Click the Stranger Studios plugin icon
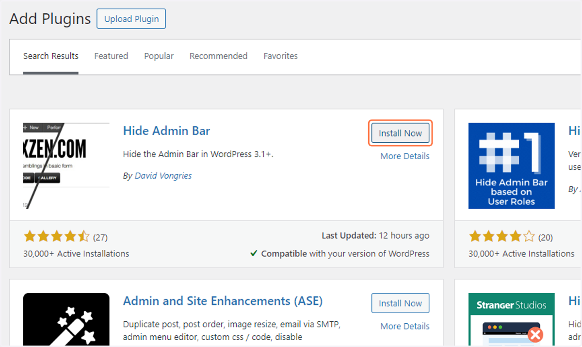The image size is (582, 347). pos(511,319)
